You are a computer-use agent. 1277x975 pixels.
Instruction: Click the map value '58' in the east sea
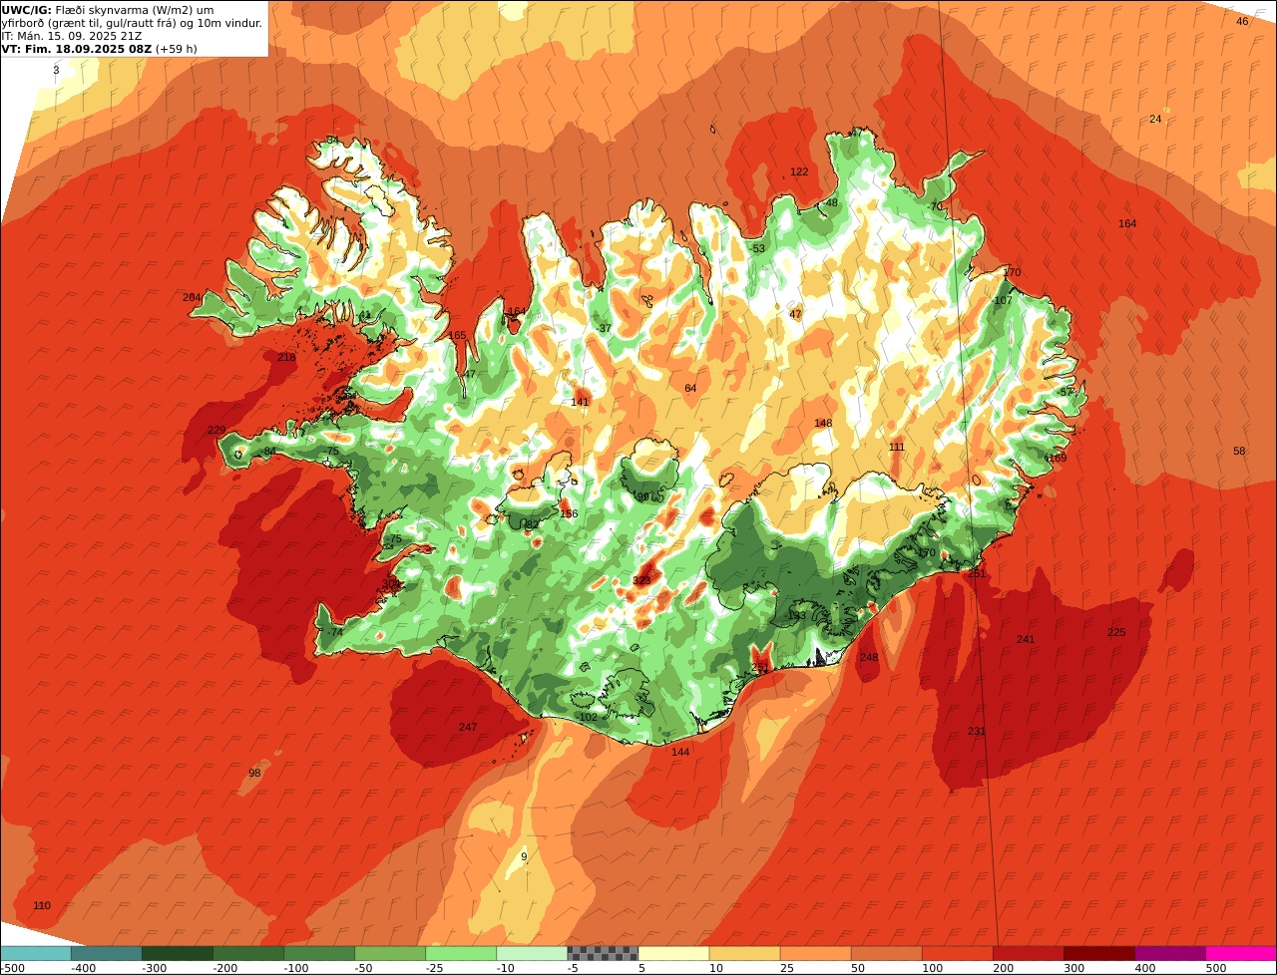[x=1239, y=451]
